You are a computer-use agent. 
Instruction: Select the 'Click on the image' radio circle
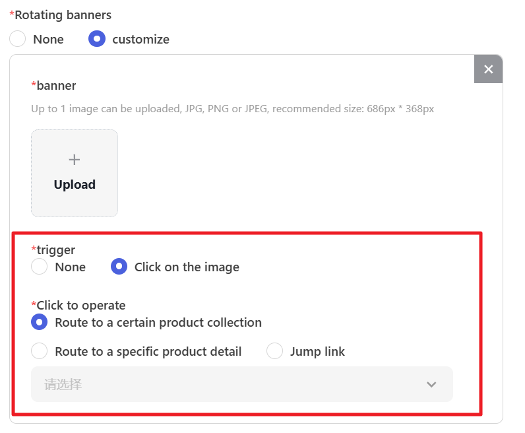tap(119, 267)
